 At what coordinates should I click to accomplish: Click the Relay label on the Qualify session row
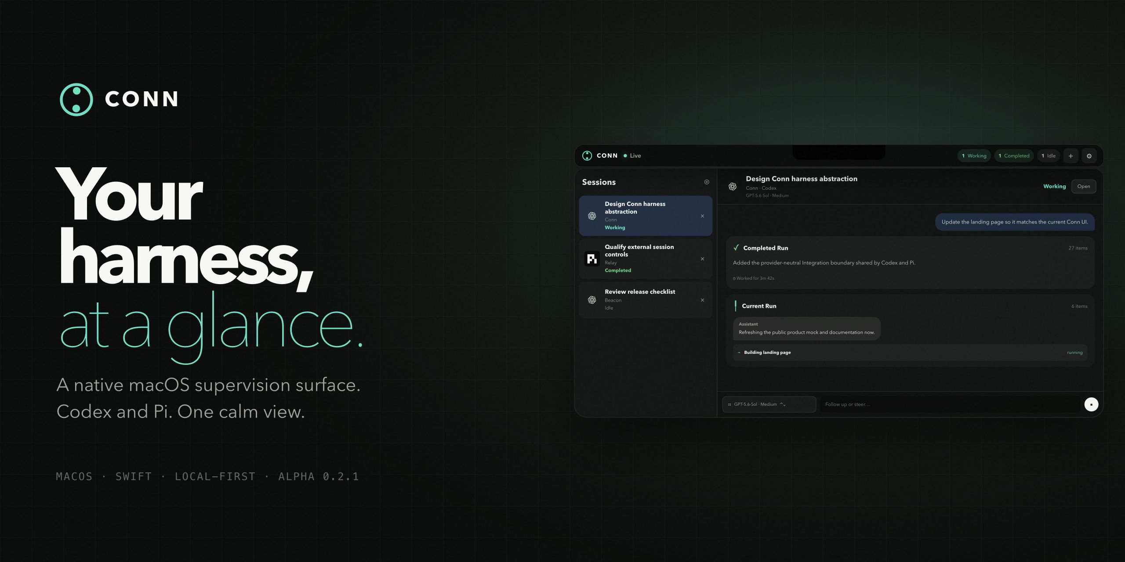pos(611,263)
